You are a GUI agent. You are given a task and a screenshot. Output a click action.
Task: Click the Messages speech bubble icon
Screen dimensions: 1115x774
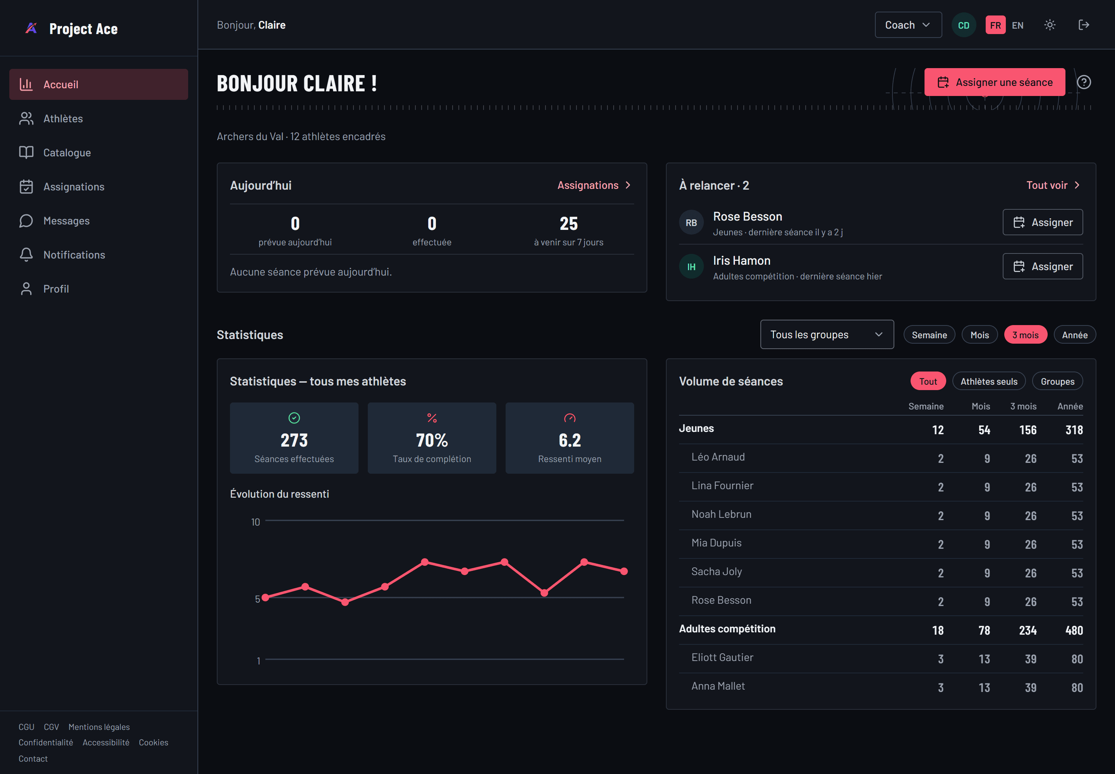[x=26, y=221]
